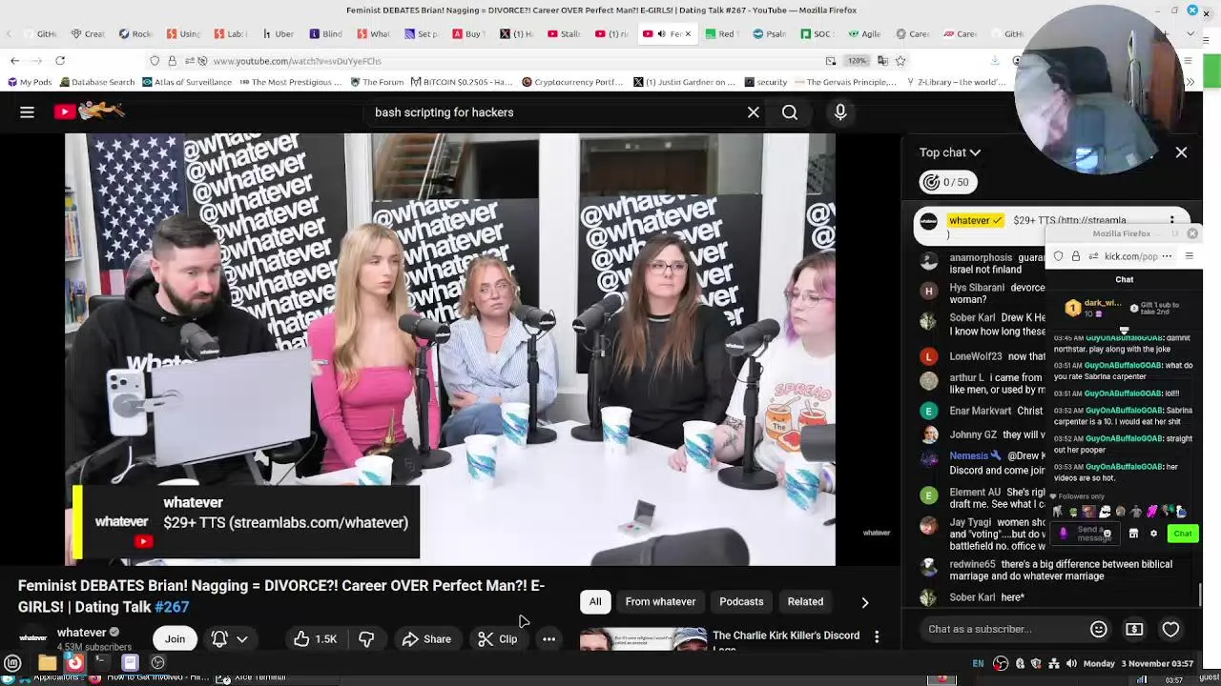Go to YouTube home via logo
This screenshot has height=686, width=1221.
click(88, 111)
